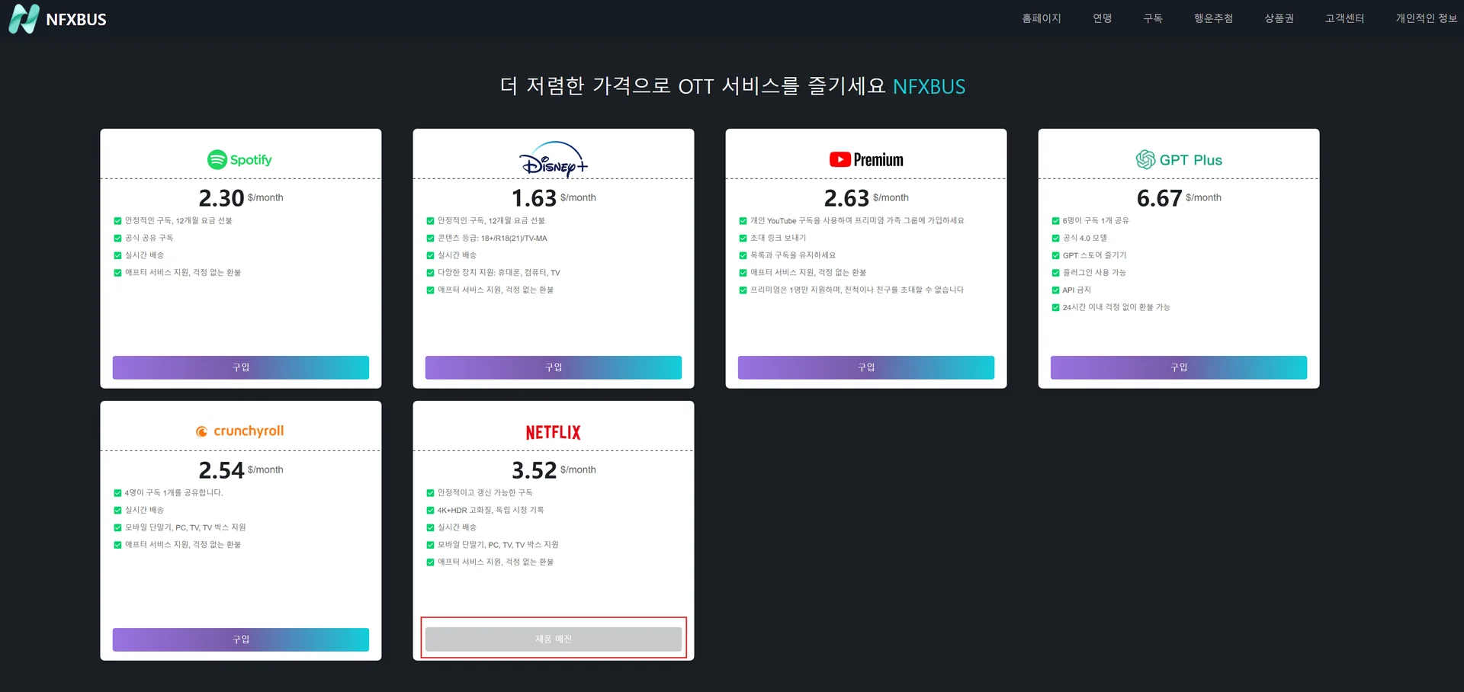
Task: Click the check icon beside '6명이 구독 1개 공유'
Action: [x=1055, y=221]
